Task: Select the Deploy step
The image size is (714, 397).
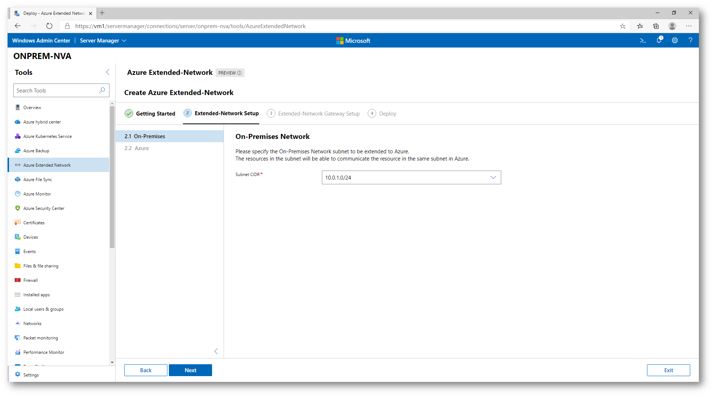Action: [382, 113]
